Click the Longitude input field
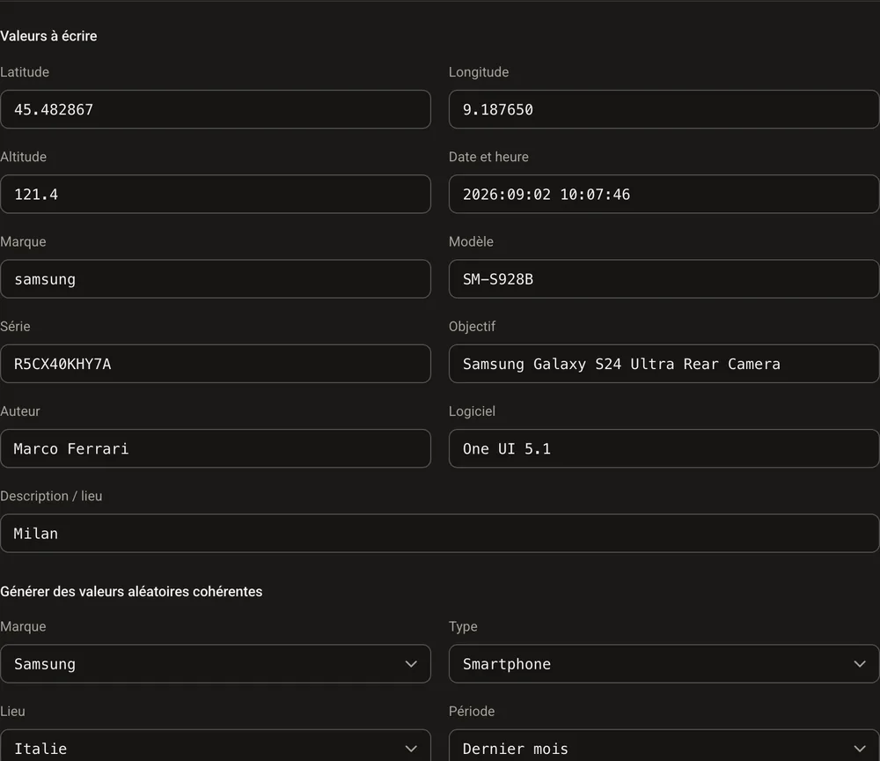Viewport: 880px width, 761px height. point(664,109)
